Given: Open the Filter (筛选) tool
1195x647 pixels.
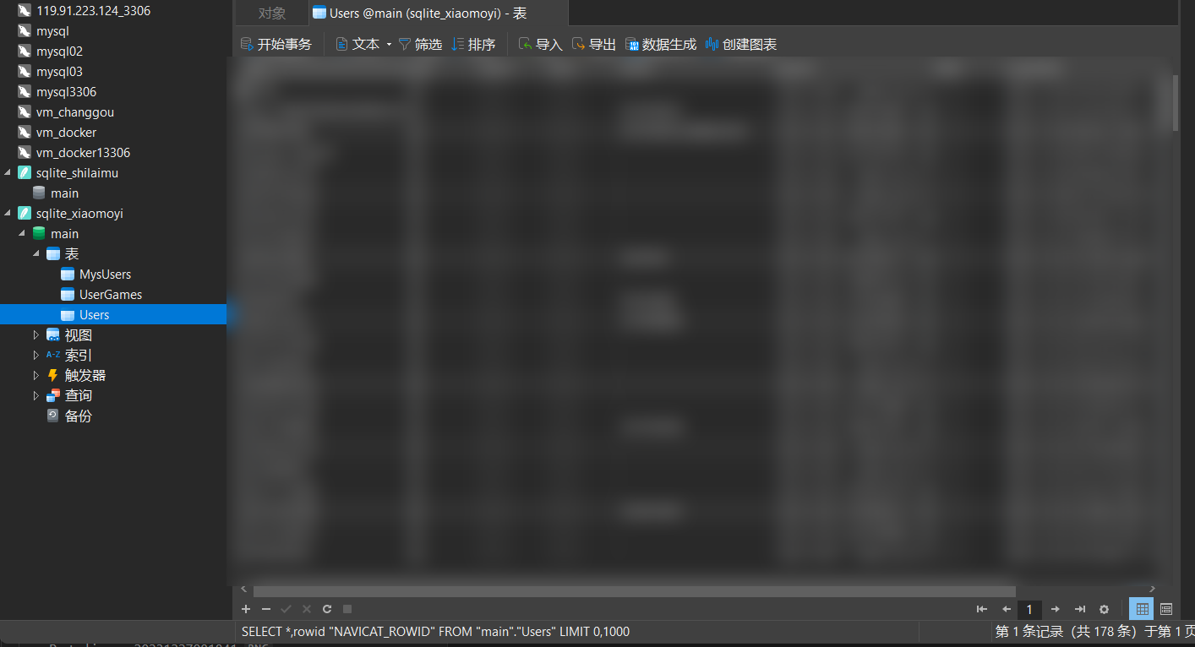Looking at the screenshot, I should (x=420, y=45).
